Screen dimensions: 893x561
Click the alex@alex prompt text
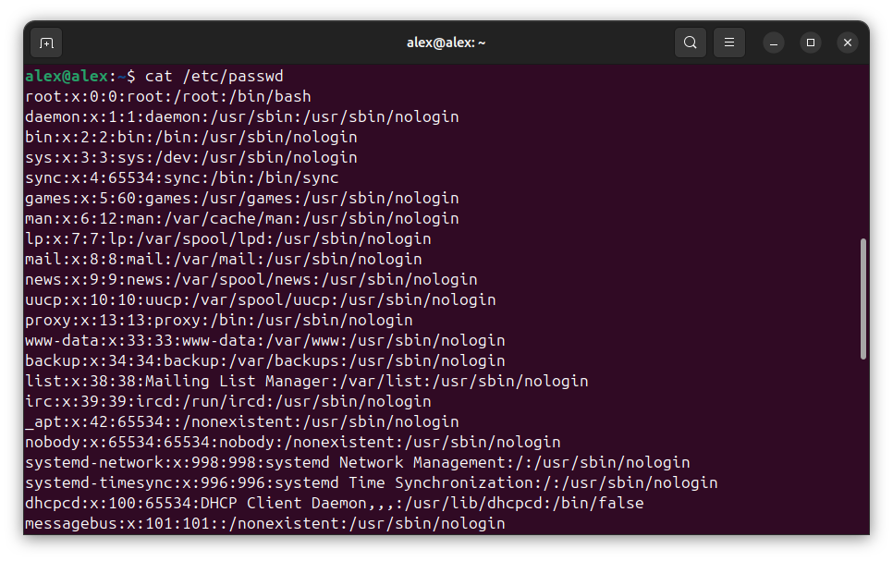click(x=67, y=76)
